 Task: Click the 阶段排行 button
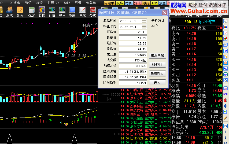click(x=157, y=65)
